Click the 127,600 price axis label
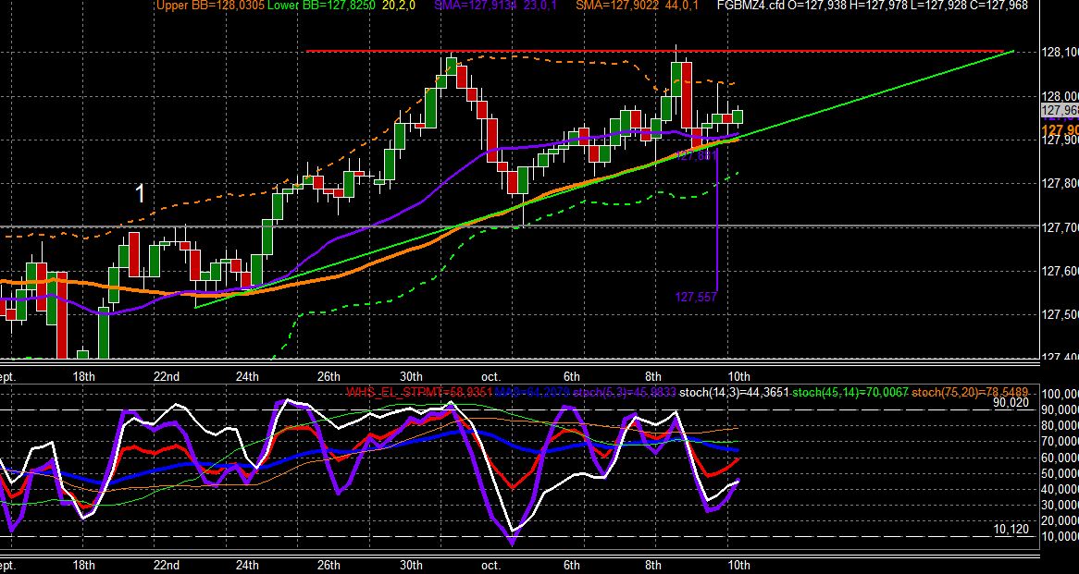The image size is (1079, 574). 1060,271
